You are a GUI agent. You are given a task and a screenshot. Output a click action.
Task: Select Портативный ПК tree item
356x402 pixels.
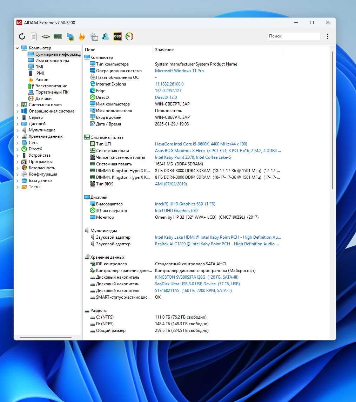coord(48,92)
